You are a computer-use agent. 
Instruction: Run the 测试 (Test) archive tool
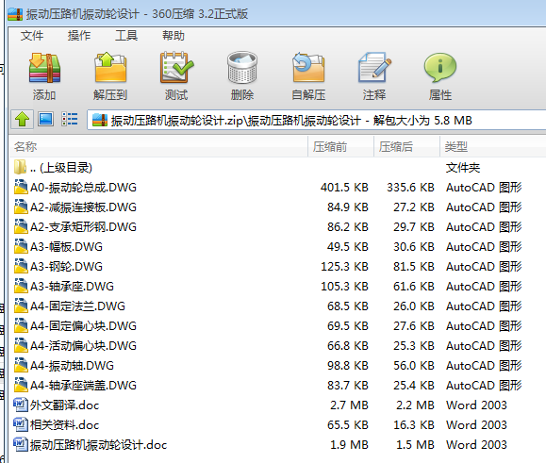coord(176,68)
